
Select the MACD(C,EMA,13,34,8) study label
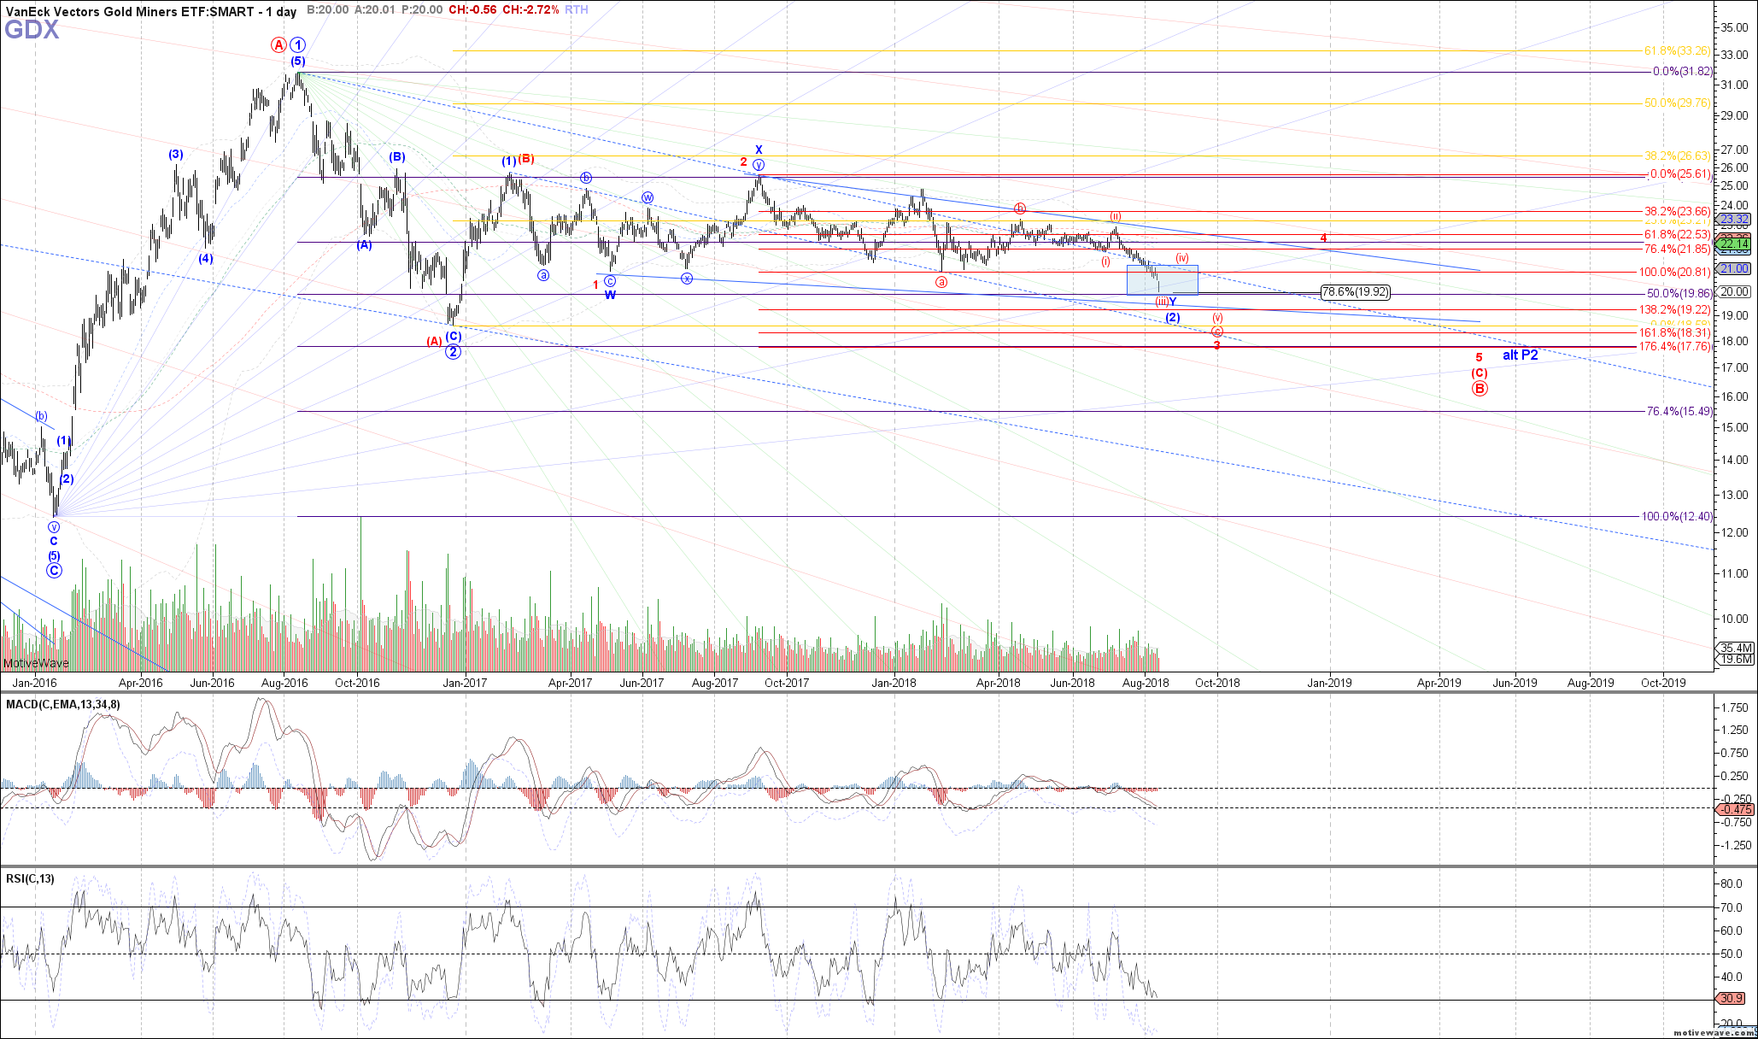[63, 704]
